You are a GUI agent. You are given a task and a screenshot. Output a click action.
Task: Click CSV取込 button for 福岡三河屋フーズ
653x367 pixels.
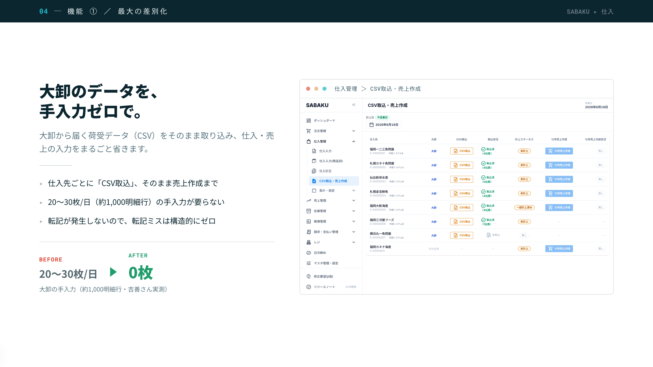(462, 222)
